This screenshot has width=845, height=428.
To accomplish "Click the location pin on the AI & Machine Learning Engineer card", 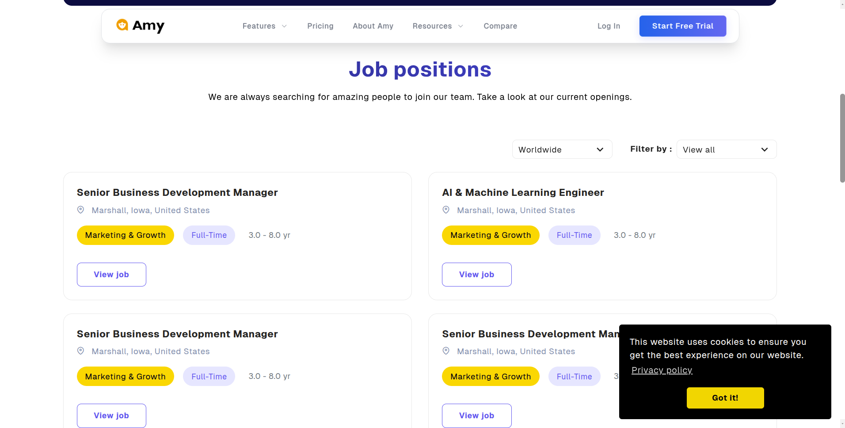I will click(x=446, y=210).
